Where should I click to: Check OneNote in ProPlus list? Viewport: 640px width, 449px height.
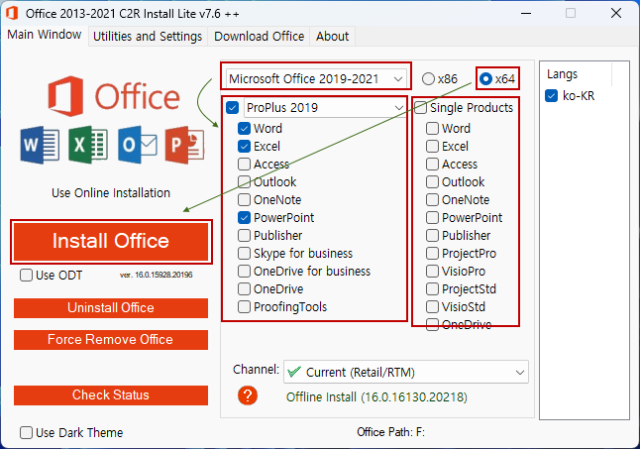[x=244, y=199]
